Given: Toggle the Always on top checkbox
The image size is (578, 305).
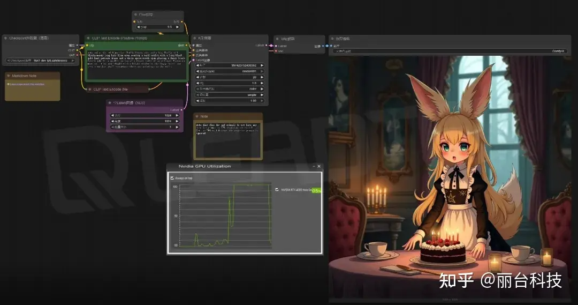Looking at the screenshot, I should tap(172, 178).
